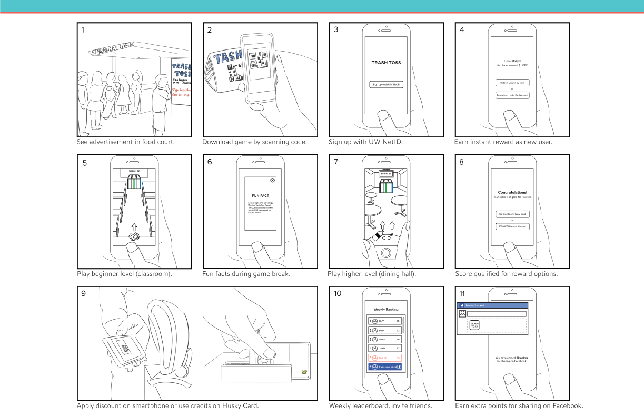Click 'earned 20 points for sharing' message
The image size is (644, 416).
pos(512,359)
